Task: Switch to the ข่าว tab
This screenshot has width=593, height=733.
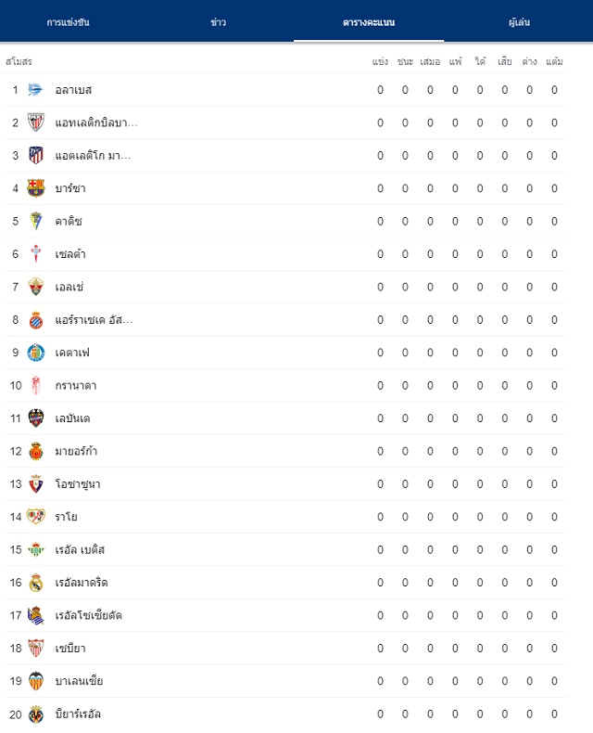Action: [218, 22]
